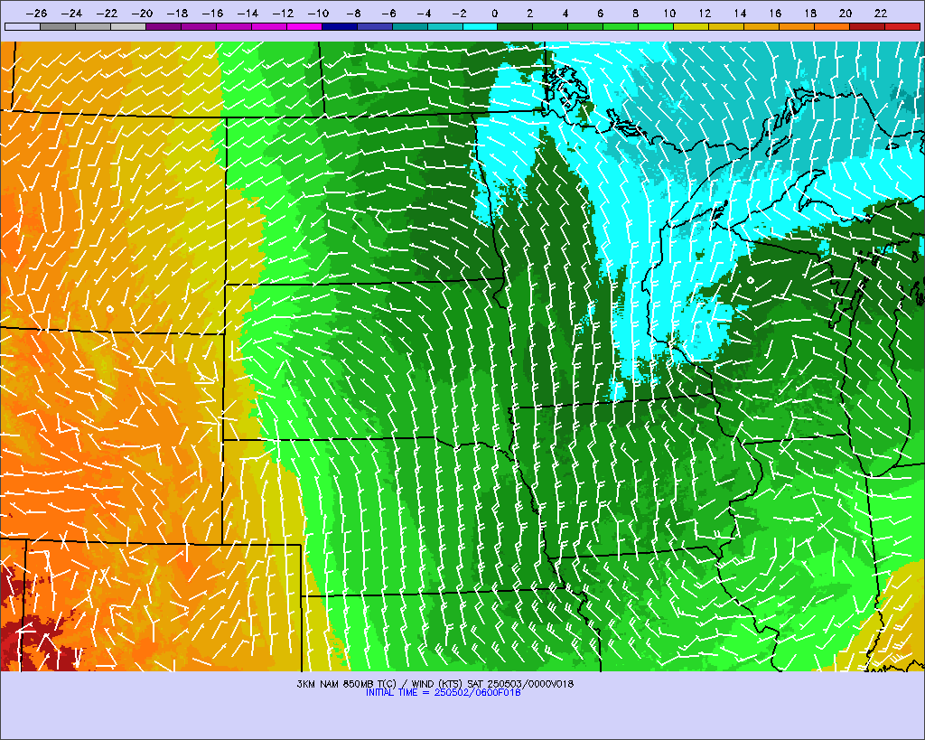Choose the green swatch between 2 and 4
This screenshot has width=925, height=740.
pos(550,26)
